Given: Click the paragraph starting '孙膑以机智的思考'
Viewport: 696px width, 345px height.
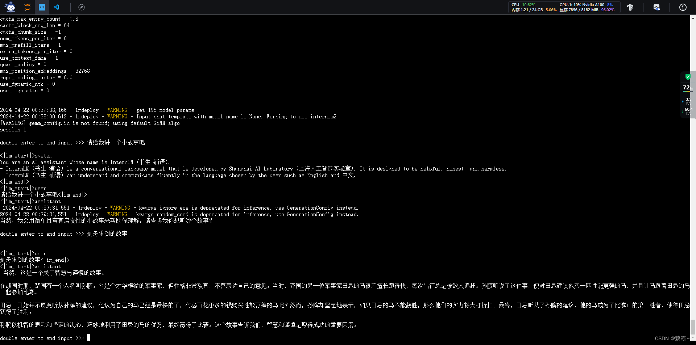Looking at the screenshot, I should (180, 325).
